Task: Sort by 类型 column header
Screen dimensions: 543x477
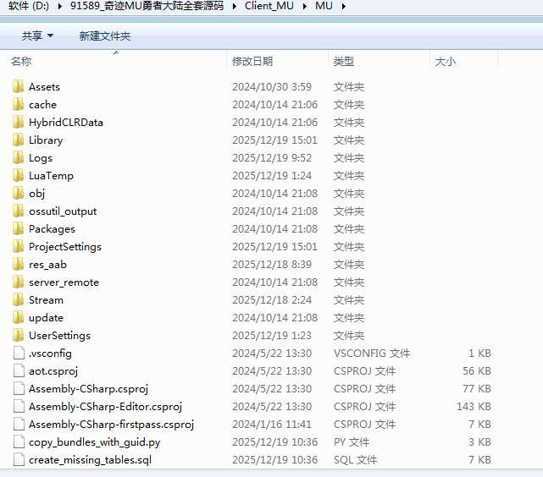Action: pyautogui.click(x=344, y=62)
